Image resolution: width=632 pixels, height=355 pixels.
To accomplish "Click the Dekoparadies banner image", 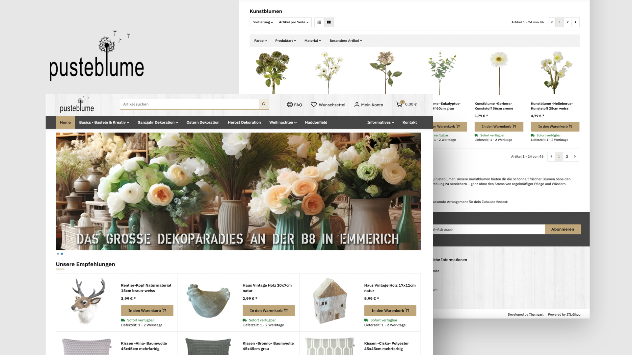I will pos(238,191).
